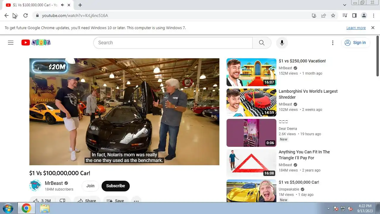380x214 pixels.
Task: Open Chrome three-dot menu
Action: pyautogui.click(x=373, y=15)
